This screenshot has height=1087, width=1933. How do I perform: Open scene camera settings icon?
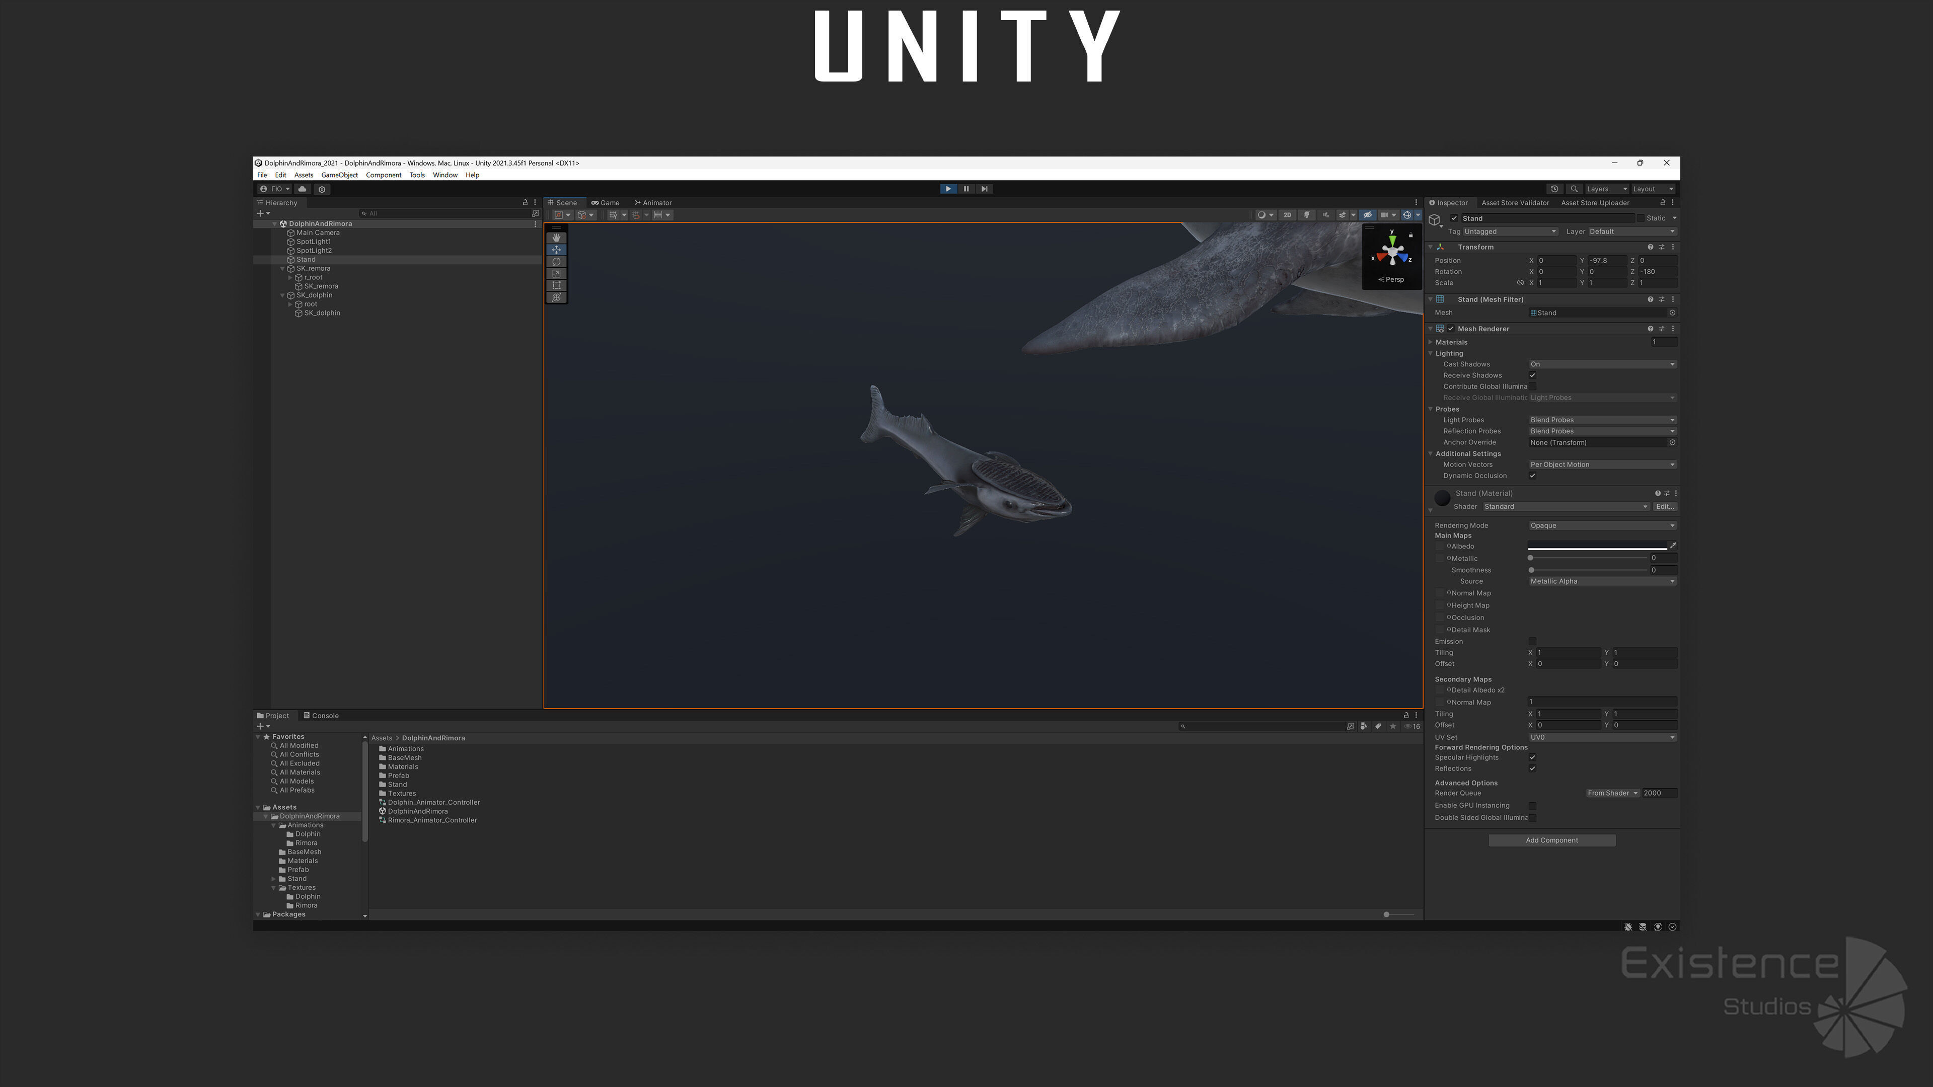pos(1384,215)
